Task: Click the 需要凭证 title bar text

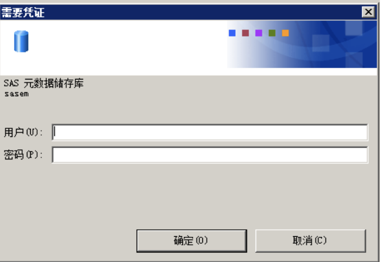Action: (x=23, y=12)
